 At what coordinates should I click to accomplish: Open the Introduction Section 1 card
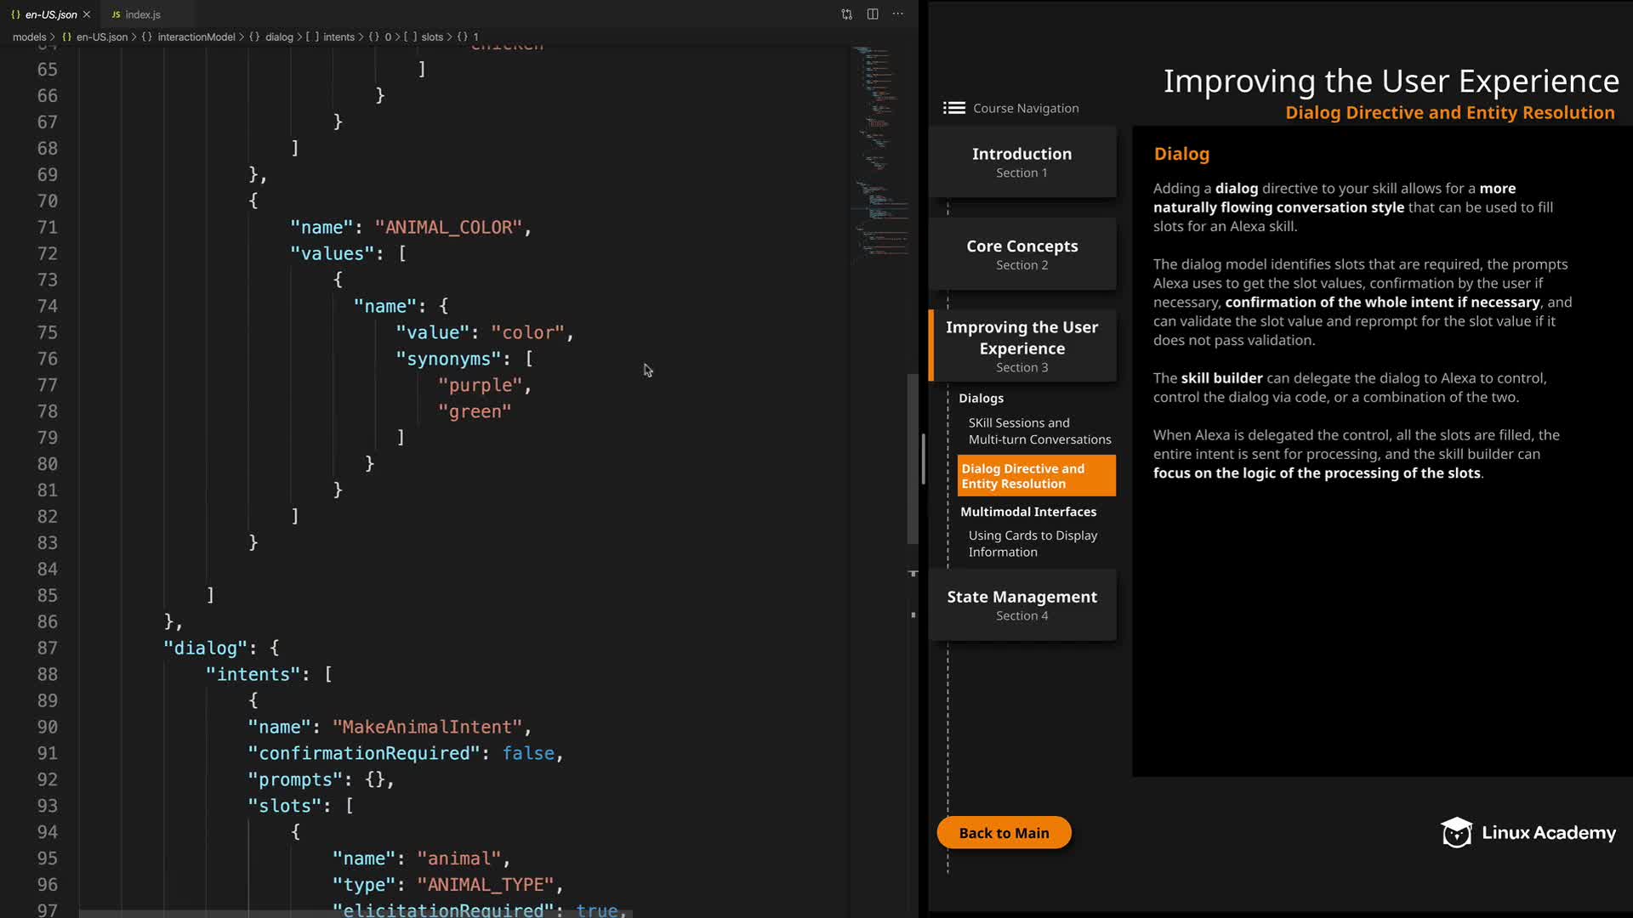[x=1021, y=161]
